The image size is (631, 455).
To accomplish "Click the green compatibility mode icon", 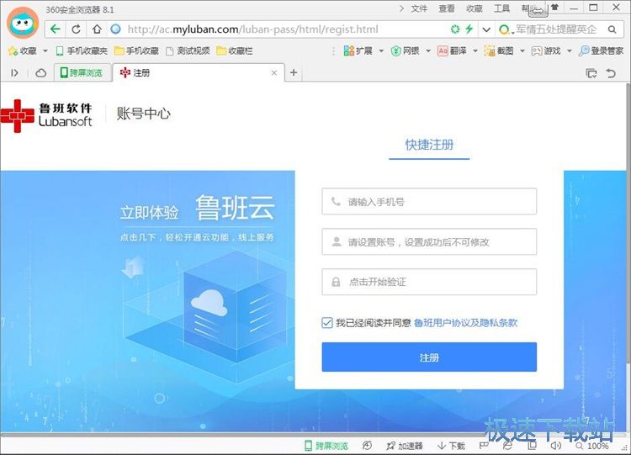I will click(x=455, y=29).
